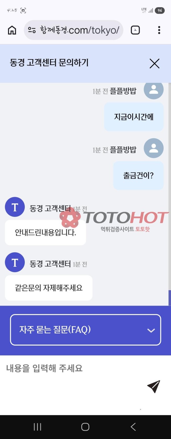Tap the 같은문의 자제해주세요 message bubble
The height and width of the screenshot is (439, 171).
coord(49,288)
